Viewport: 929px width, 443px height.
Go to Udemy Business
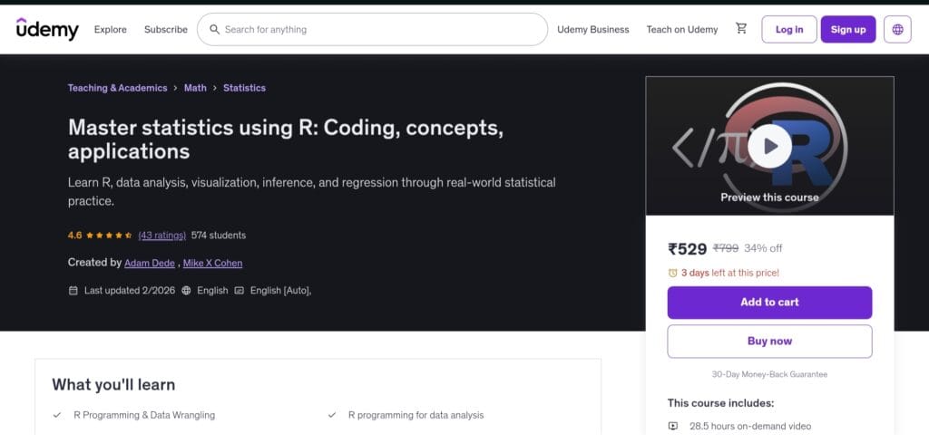[x=593, y=30]
